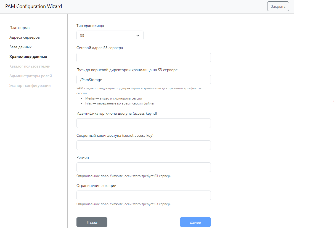334x228 pixels.
Task: Click the root directory path field with /PamStorage
Action: click(144, 80)
